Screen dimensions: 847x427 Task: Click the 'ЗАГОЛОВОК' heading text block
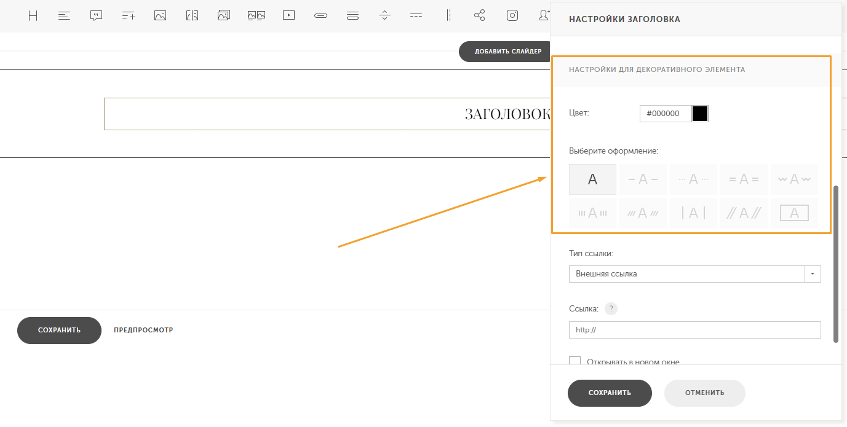point(327,114)
